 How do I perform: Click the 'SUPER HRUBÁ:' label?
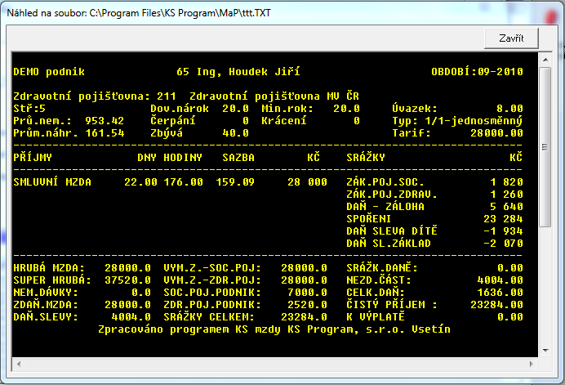coord(52,280)
